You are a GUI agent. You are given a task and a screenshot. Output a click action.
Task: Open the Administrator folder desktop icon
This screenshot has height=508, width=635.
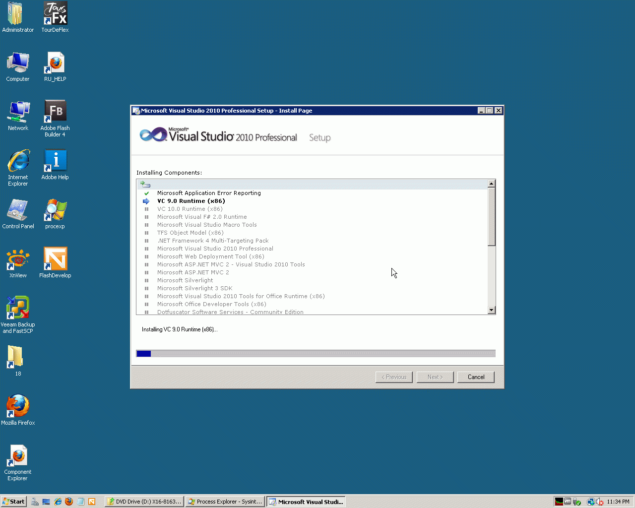[x=18, y=17]
